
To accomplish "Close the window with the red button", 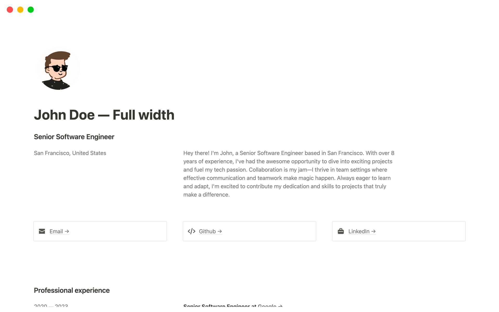I will (10, 10).
